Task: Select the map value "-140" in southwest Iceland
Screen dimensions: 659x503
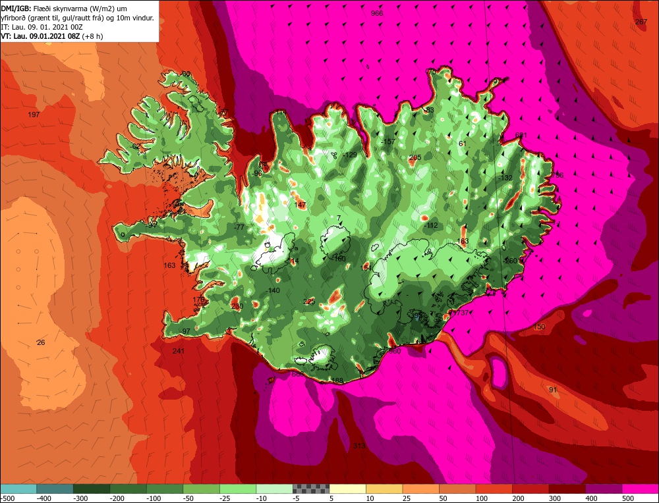Action: pos(273,290)
